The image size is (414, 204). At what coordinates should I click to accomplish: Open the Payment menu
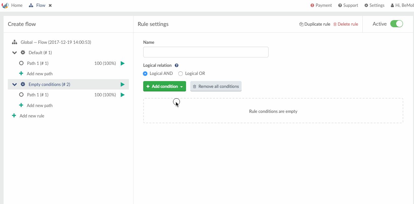pyautogui.click(x=321, y=5)
